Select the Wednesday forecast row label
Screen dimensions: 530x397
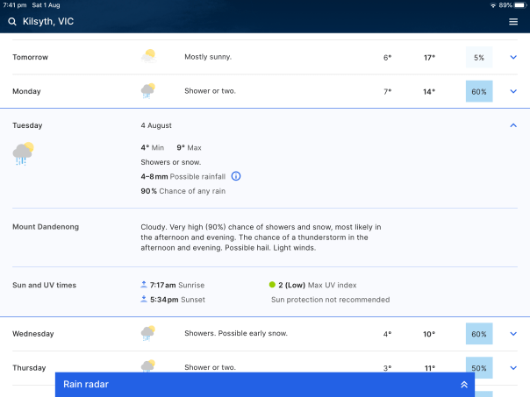point(32,333)
